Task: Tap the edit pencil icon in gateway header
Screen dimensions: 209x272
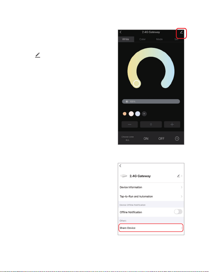Action: coord(181,32)
